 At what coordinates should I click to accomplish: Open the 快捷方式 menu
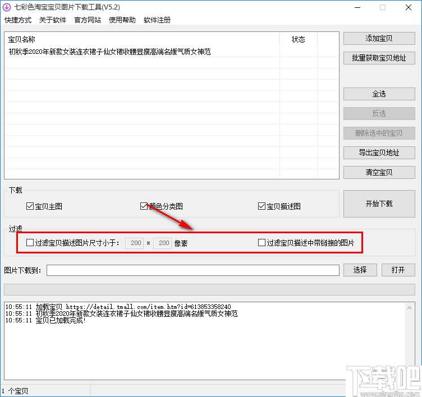(18, 20)
